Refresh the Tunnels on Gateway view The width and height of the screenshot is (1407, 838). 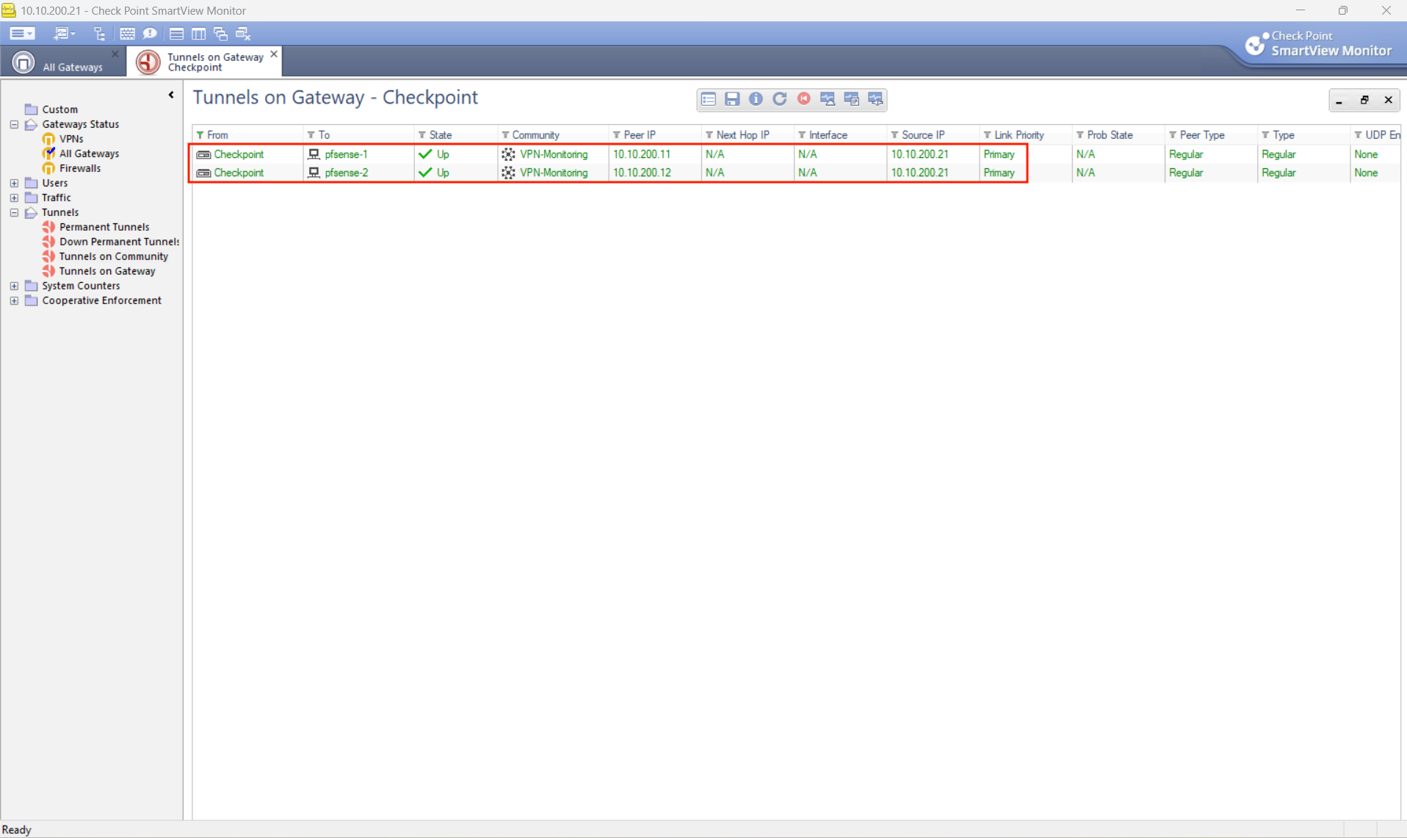780,99
